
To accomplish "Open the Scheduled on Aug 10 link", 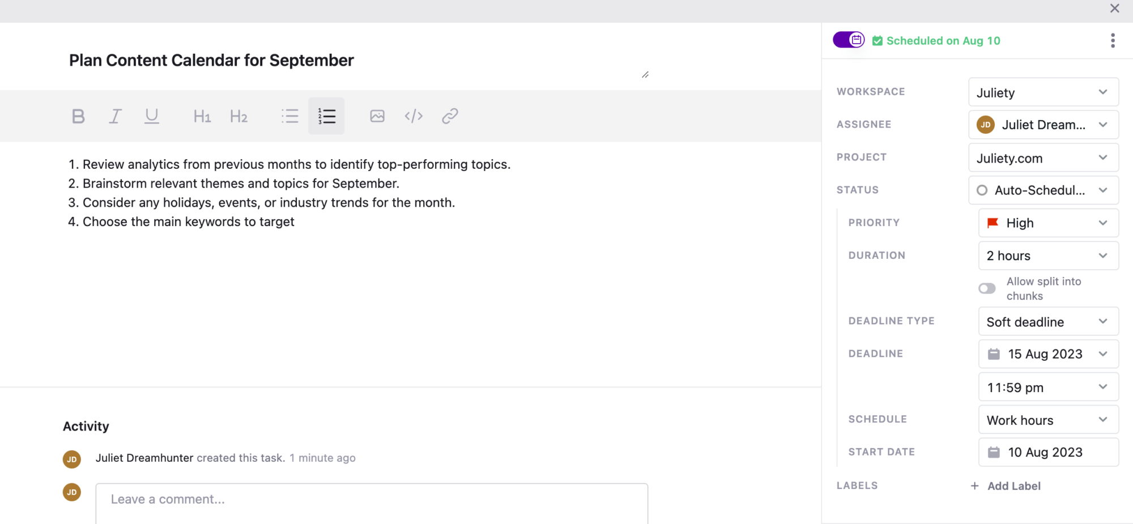I will tap(943, 40).
